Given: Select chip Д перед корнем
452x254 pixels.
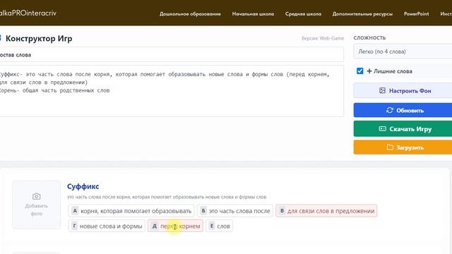Looking at the screenshot, I should tap(176, 226).
